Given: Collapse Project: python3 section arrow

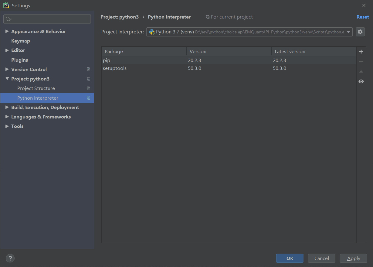Looking at the screenshot, I should (x=7, y=79).
